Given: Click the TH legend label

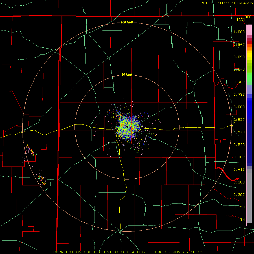Looking at the screenshot, I should [x=242, y=220].
